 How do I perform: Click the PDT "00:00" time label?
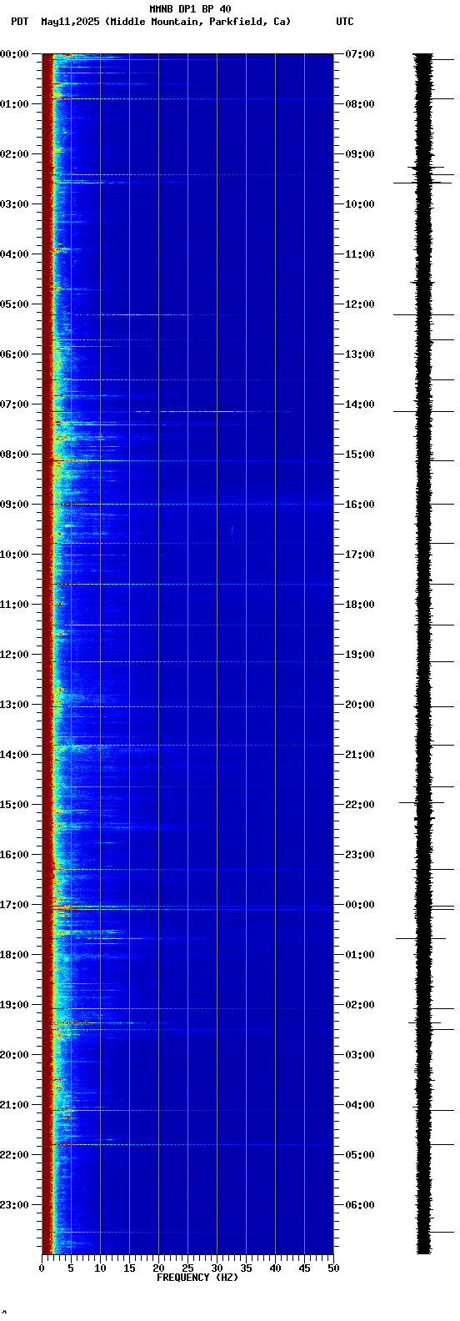tap(14, 54)
